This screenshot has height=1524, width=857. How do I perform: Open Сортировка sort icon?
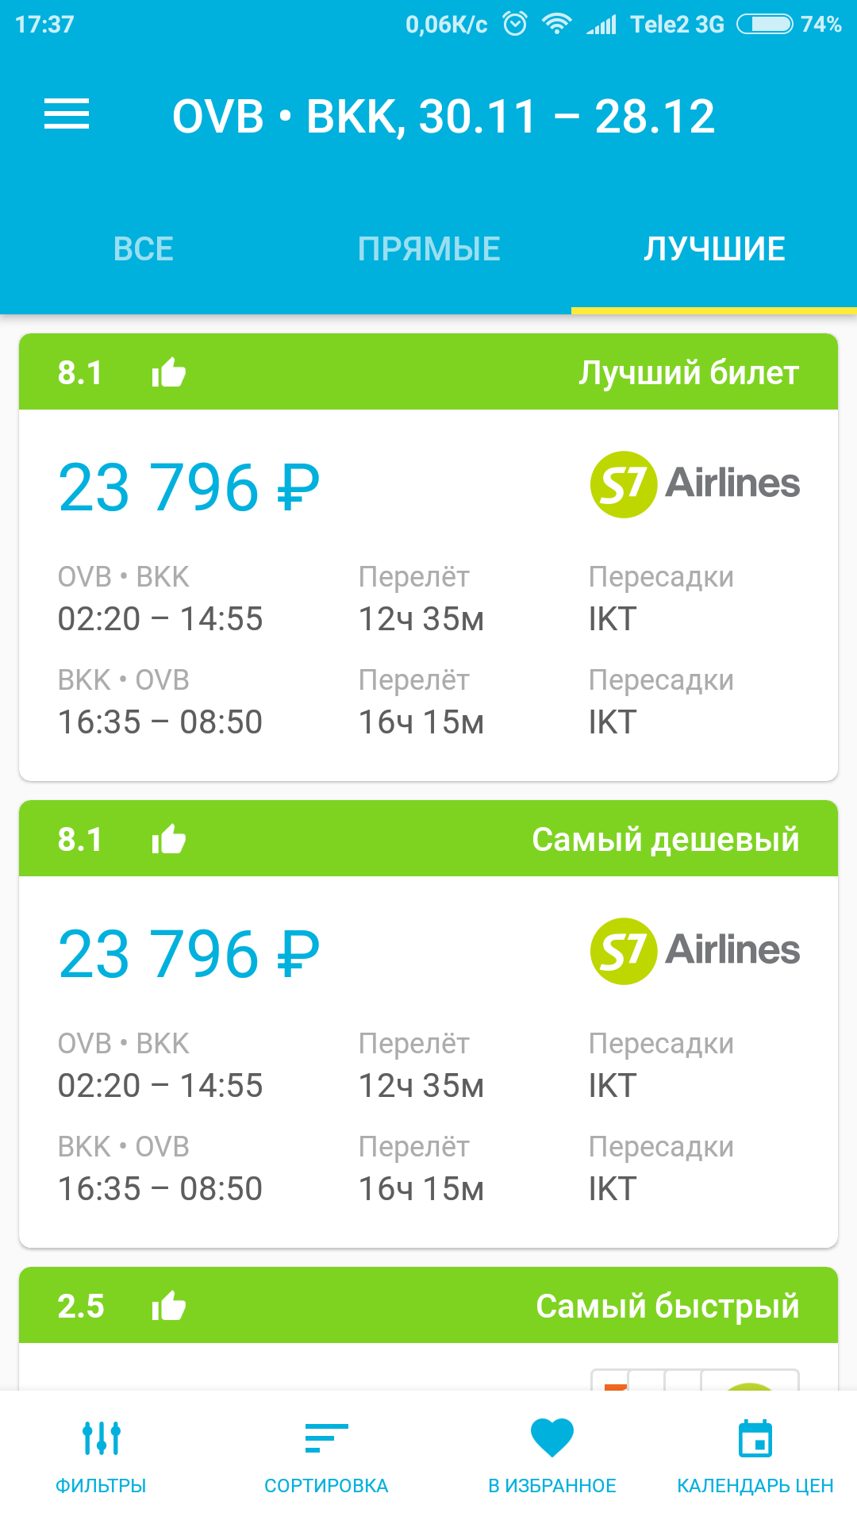(x=326, y=1438)
